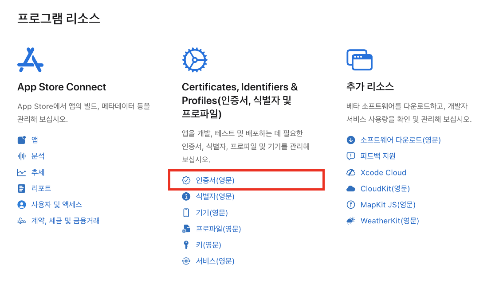Click the 기기 device icon
This screenshot has width=503, height=288.
click(186, 213)
